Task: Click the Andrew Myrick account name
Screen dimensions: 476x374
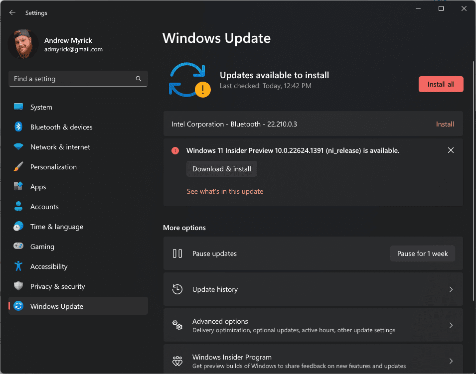Action: (68, 40)
